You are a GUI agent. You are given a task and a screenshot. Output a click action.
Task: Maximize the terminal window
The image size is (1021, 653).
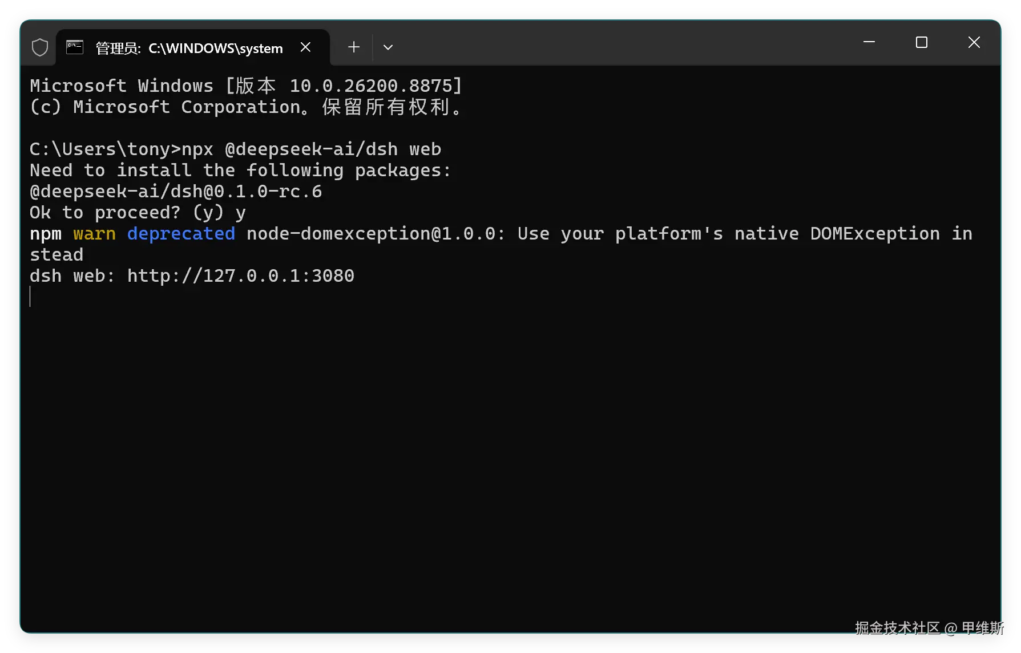coord(922,42)
